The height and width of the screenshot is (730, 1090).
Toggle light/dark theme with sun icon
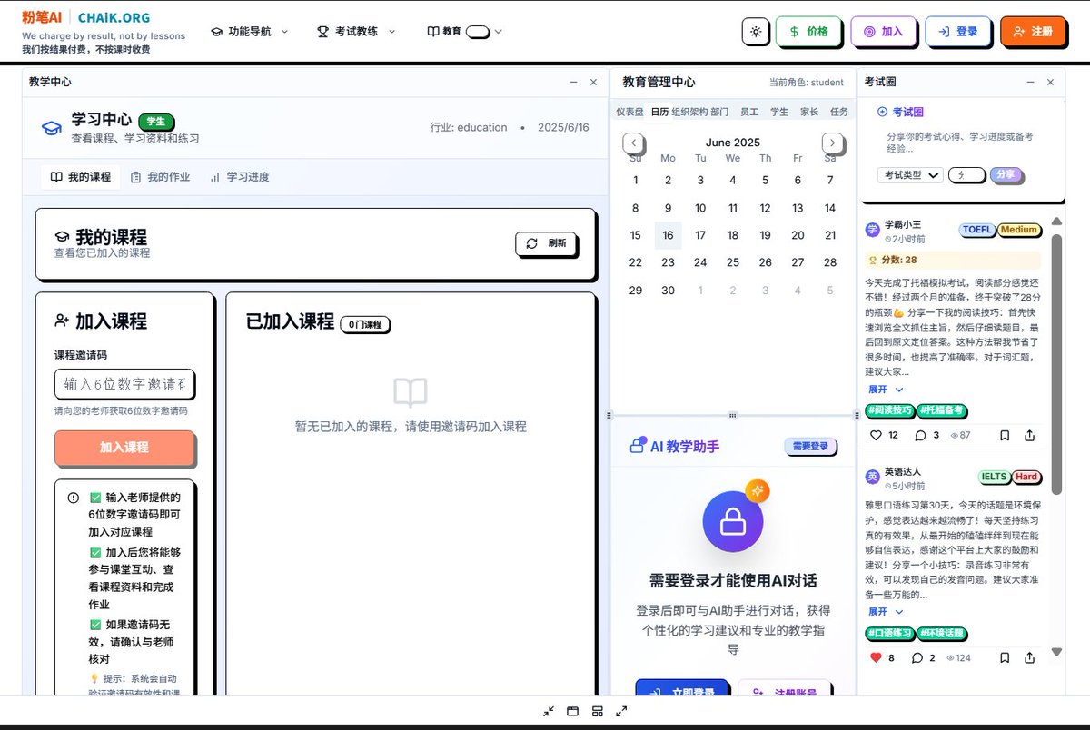pyautogui.click(x=756, y=31)
